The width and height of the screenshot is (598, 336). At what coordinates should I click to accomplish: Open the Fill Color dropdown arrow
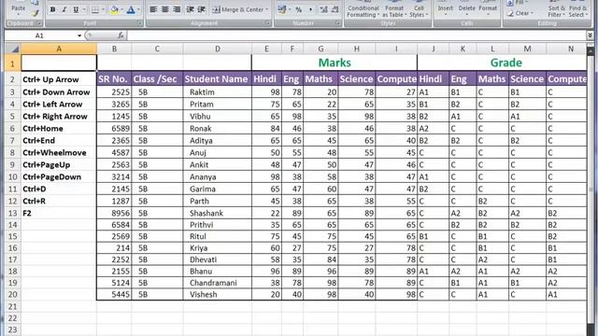click(121, 9)
